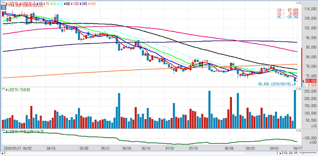Screen dimensions: 318x156
Task: Click the zoom in plus circle icon
Action: click(x=290, y=153)
